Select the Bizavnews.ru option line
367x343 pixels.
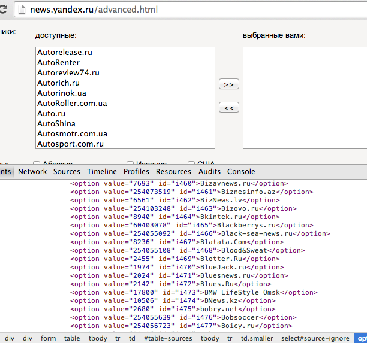click(x=179, y=183)
